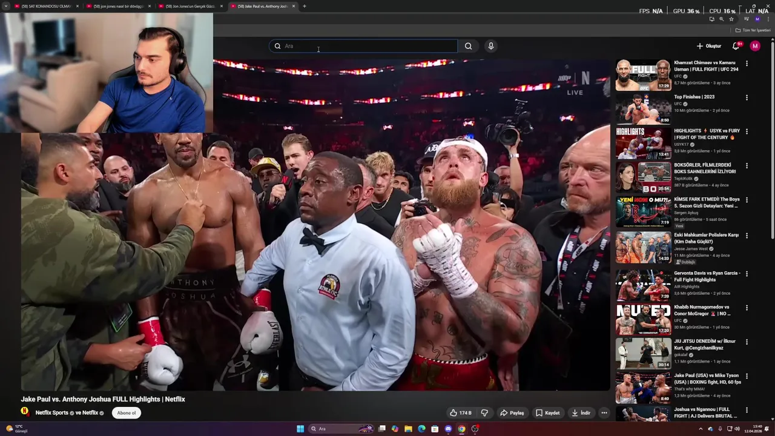Open the YouTube account avatar menu
This screenshot has width=775, height=436.
(755, 46)
